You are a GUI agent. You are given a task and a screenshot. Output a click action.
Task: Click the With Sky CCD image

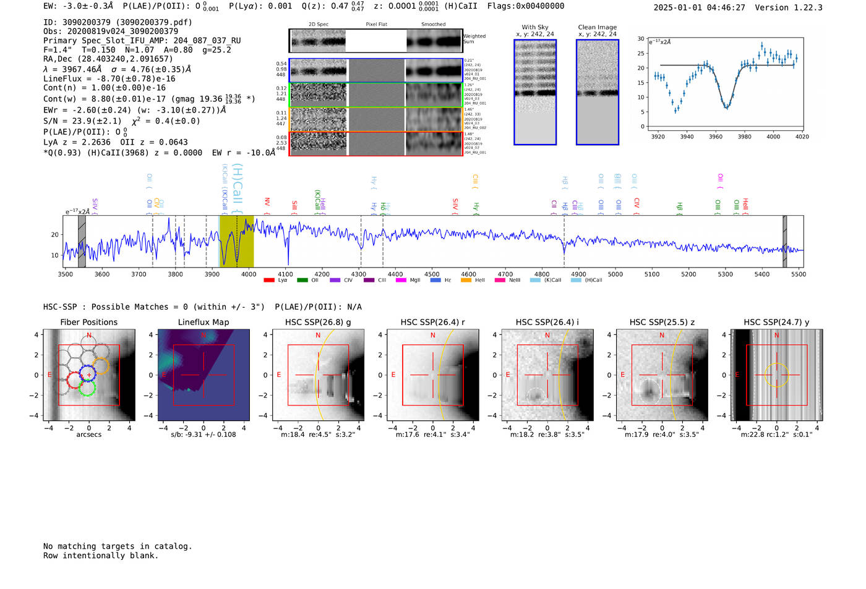click(x=535, y=92)
